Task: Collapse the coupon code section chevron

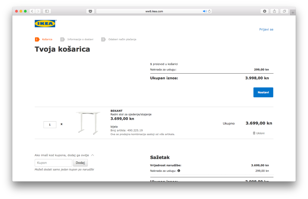Action: 92,155
